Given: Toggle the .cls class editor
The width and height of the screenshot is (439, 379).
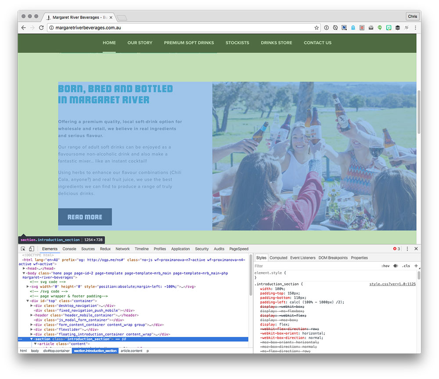Looking at the screenshot, I should point(406,266).
